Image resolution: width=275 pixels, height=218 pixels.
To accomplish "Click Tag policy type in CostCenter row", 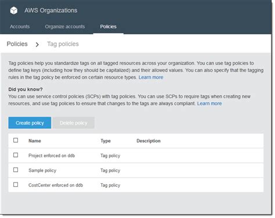I will point(110,186).
